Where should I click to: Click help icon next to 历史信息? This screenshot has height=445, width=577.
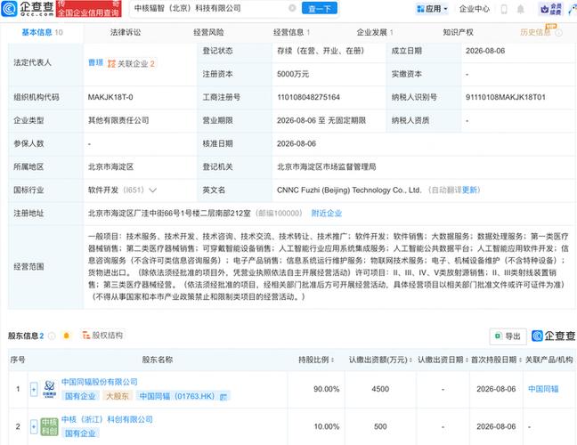[558, 33]
